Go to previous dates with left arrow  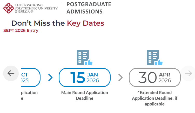coord(11,73)
